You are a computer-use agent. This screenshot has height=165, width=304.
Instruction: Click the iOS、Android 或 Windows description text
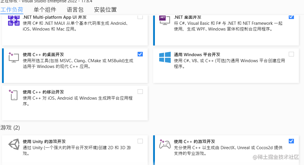coord(77,101)
